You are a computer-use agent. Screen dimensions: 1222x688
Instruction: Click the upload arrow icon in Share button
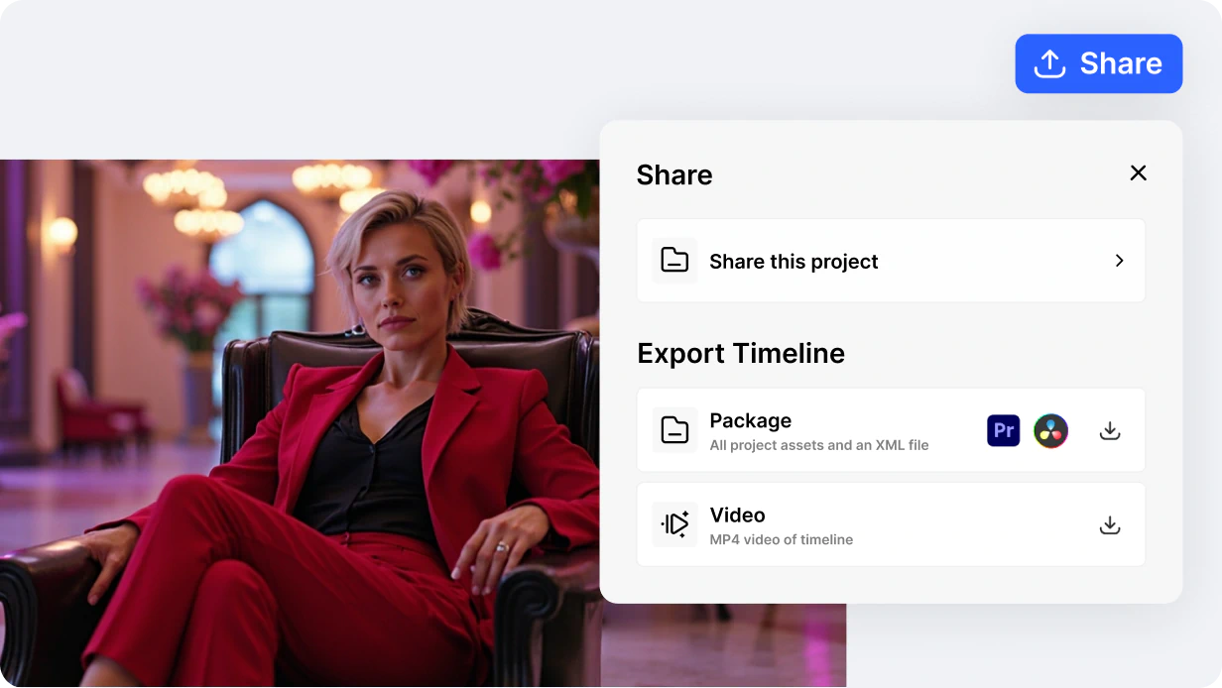click(1049, 63)
